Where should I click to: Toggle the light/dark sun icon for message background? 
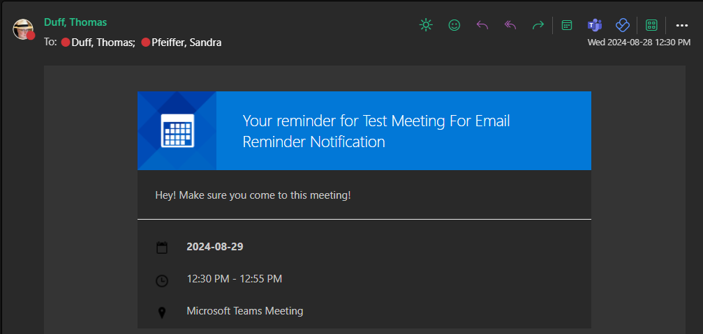[426, 25]
